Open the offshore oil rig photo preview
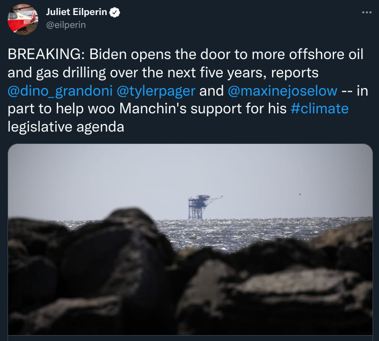 190,240
